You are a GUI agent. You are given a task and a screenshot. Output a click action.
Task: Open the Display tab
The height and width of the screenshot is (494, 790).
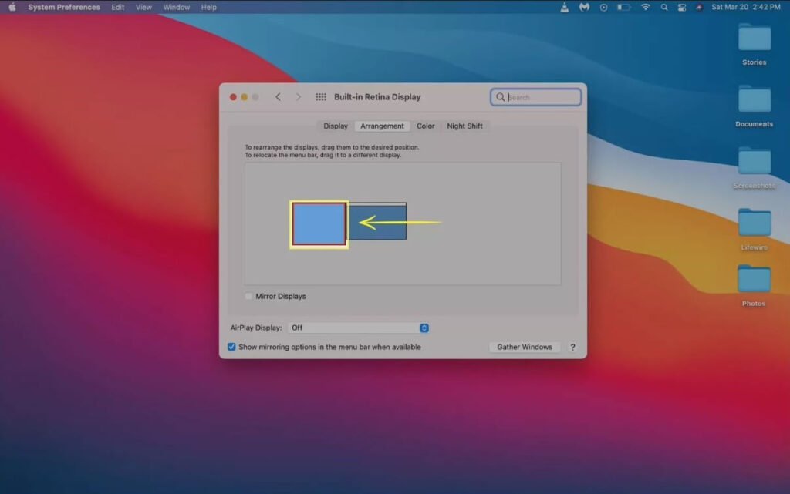click(336, 126)
